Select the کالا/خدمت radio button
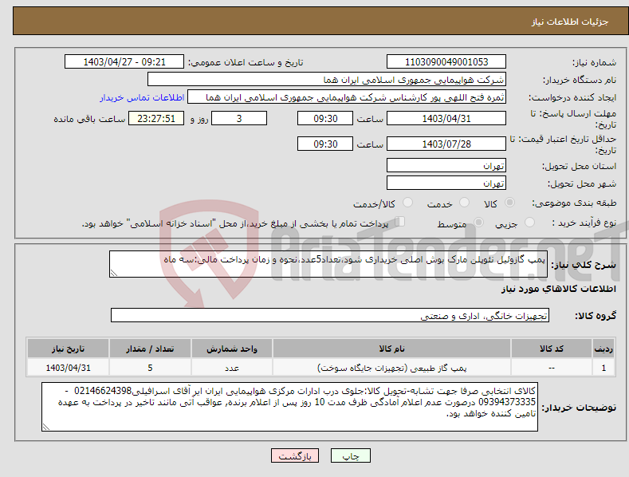Image resolution: width=629 pixels, height=477 pixels. [x=407, y=203]
